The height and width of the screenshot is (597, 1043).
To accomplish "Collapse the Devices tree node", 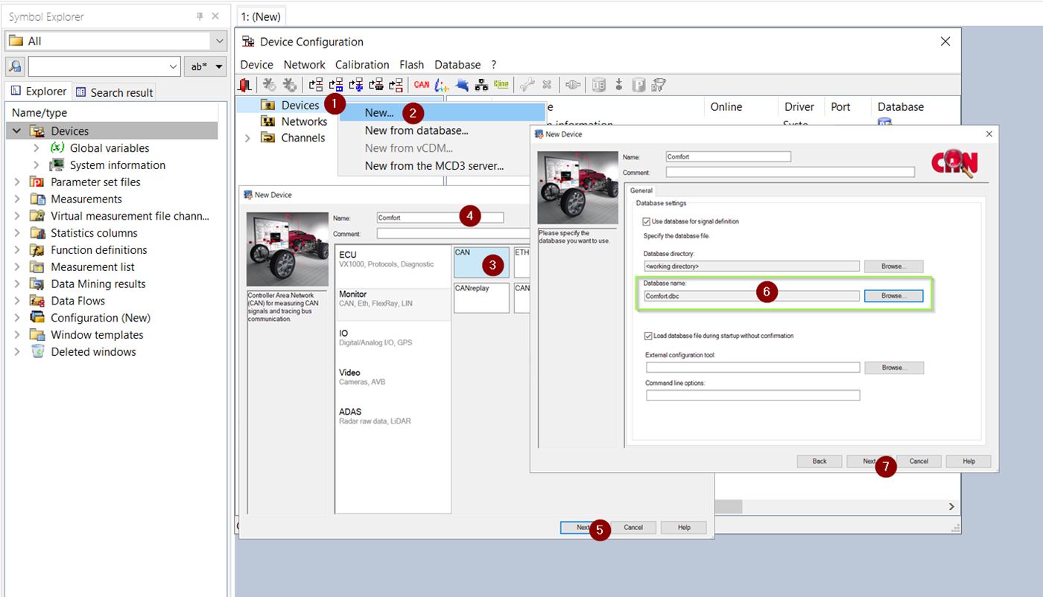I will (x=16, y=131).
